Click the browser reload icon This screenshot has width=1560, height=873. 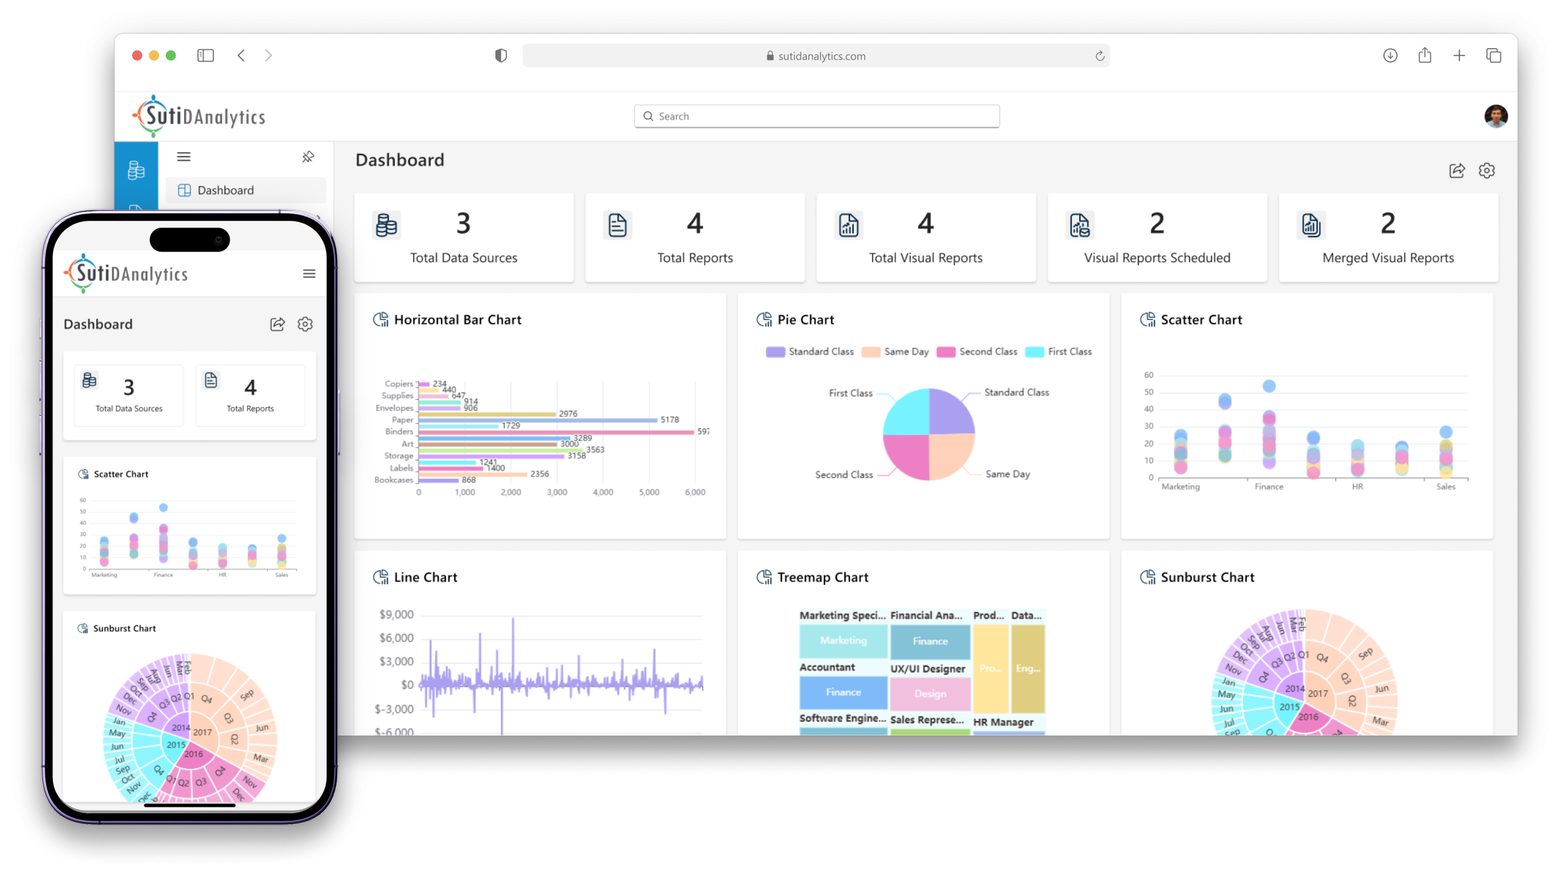click(x=1099, y=56)
